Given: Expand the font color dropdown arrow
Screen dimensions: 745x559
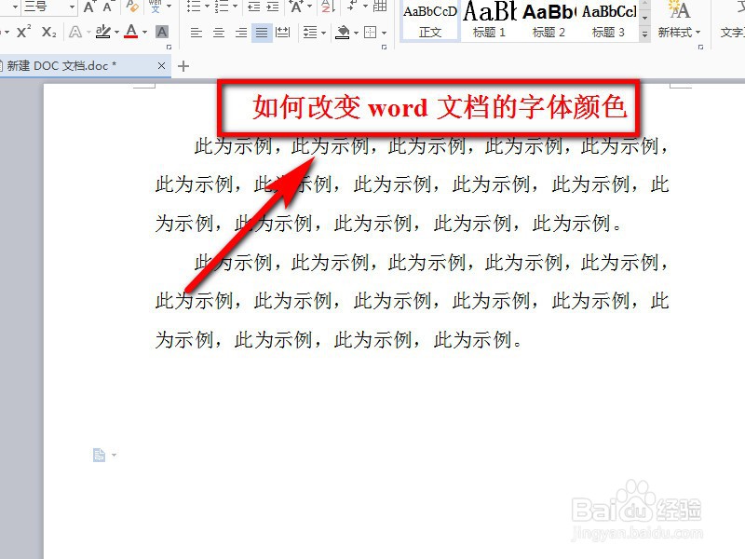Looking at the screenshot, I should pos(144,31).
